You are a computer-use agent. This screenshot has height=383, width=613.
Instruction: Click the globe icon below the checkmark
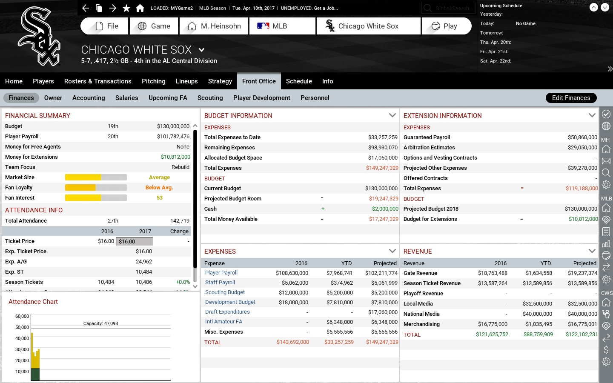tap(606, 126)
